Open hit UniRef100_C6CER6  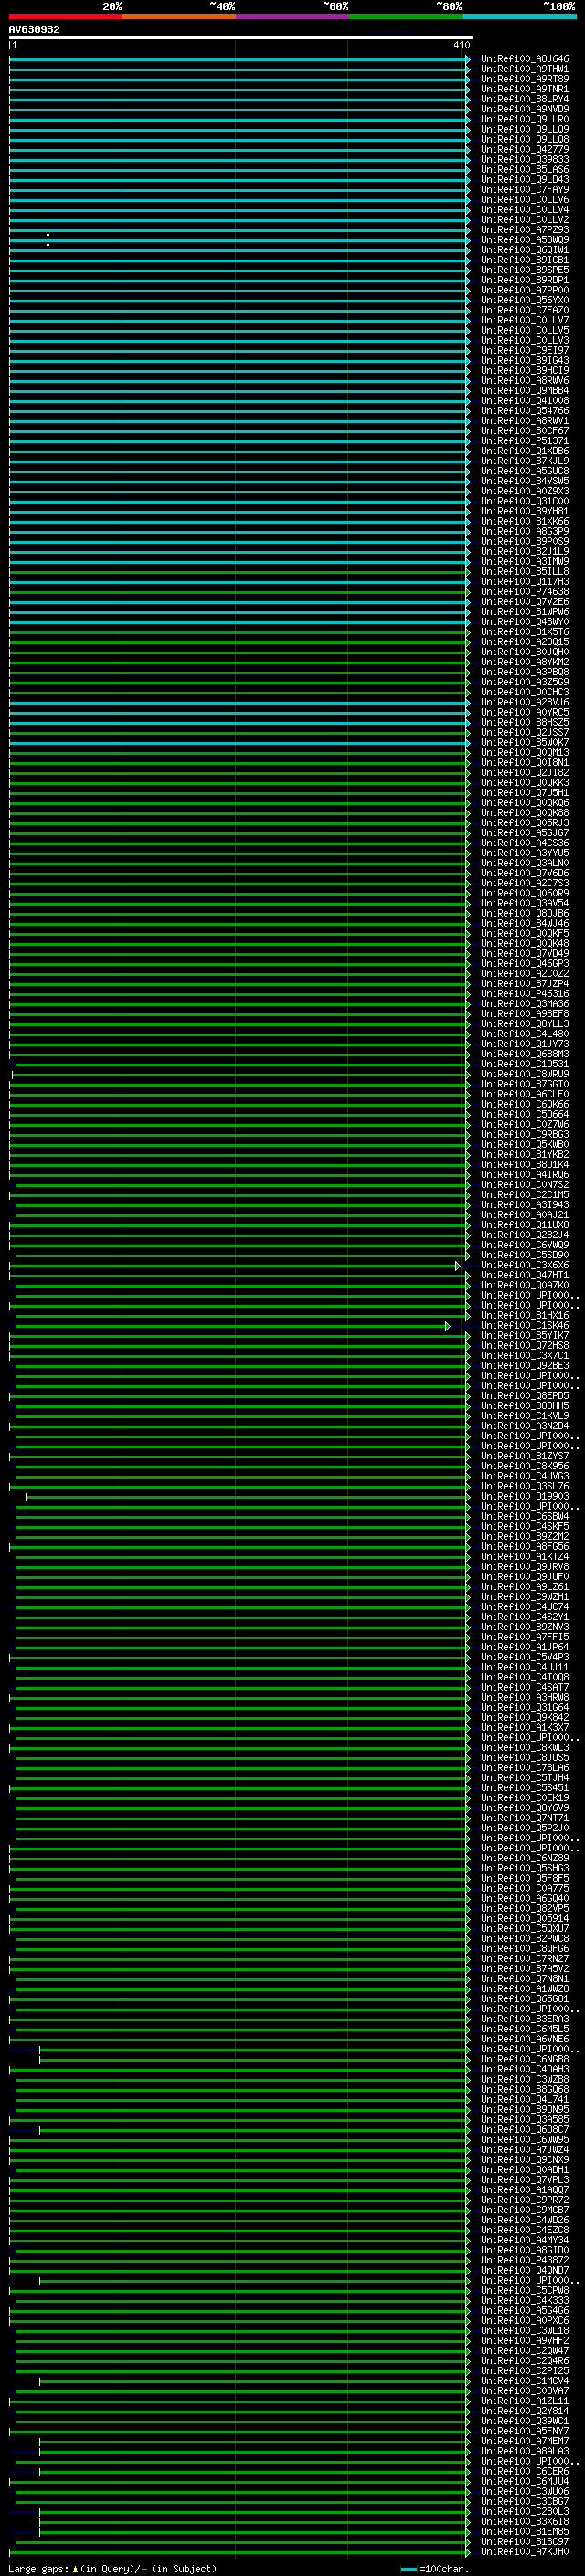tap(525, 2471)
